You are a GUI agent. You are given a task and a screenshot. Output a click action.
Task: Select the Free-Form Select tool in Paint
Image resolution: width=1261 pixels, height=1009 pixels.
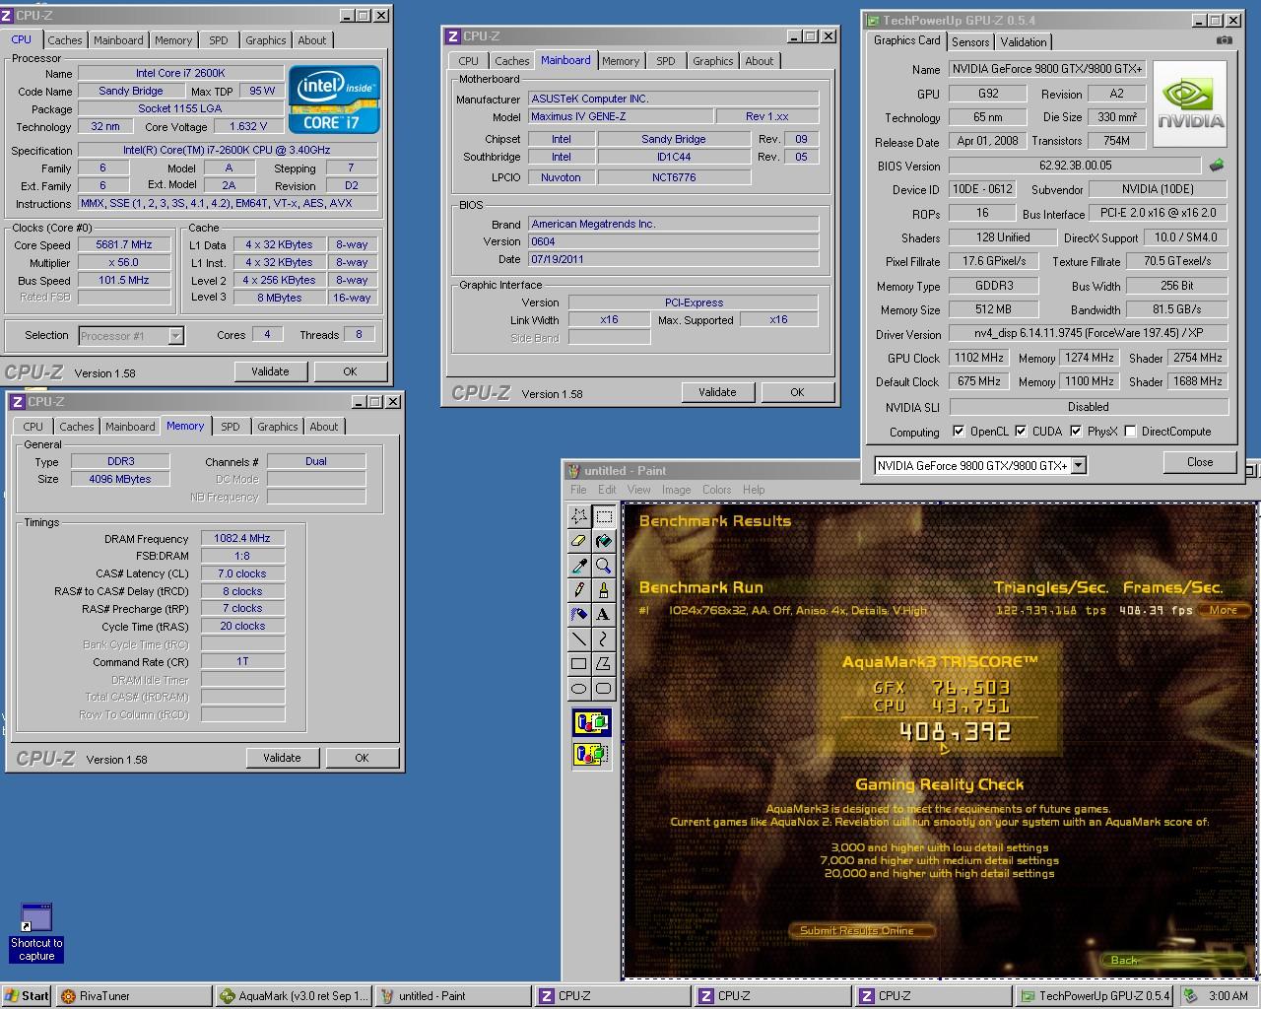579,516
